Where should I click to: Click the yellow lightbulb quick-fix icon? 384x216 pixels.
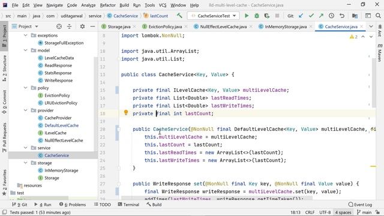126,112
